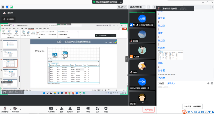Expand audio options arrow beside 解除静音
Viewport: 214px width, 114px height.
click(10, 109)
